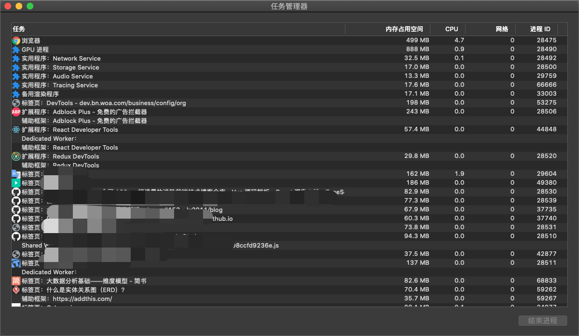Click the 任务 column header

pyautogui.click(x=18, y=29)
